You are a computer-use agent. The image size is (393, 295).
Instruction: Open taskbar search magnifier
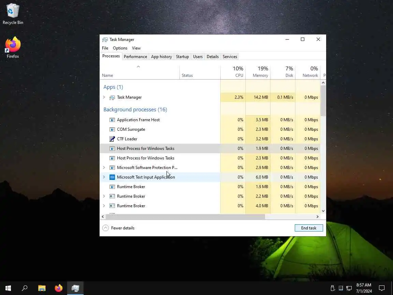coord(25,288)
